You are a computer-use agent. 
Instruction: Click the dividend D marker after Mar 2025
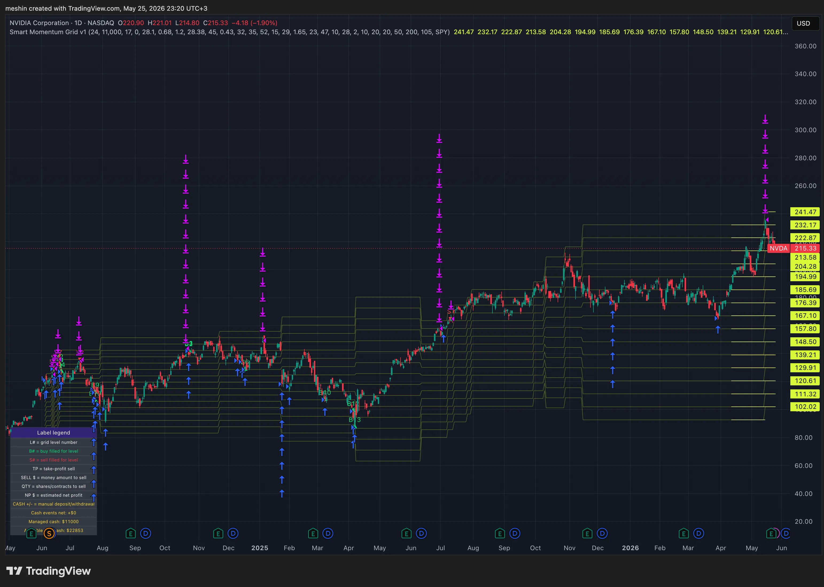coord(328,533)
